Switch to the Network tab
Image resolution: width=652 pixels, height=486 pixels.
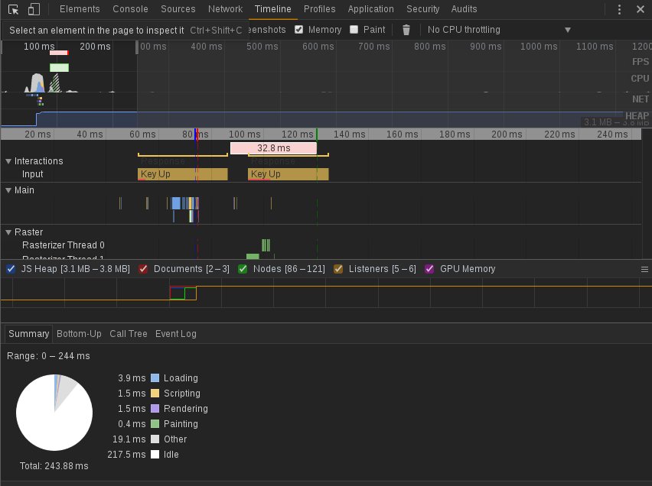tap(225, 9)
